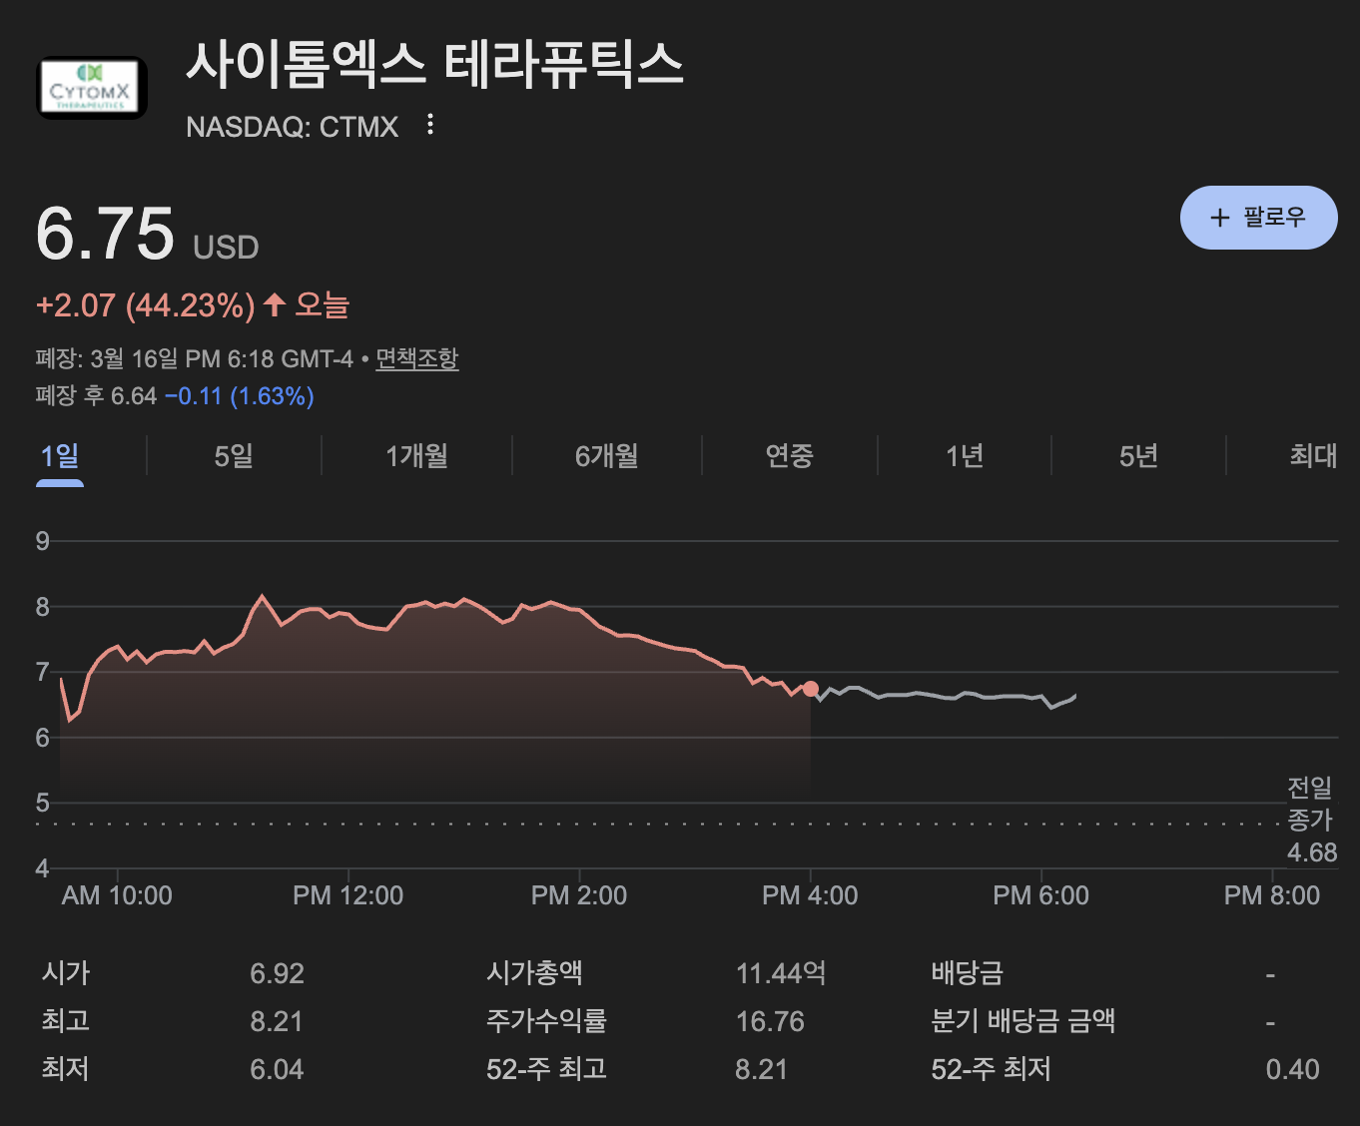Click the 팔로우 follow button
The width and height of the screenshot is (1360, 1126).
1258,218
